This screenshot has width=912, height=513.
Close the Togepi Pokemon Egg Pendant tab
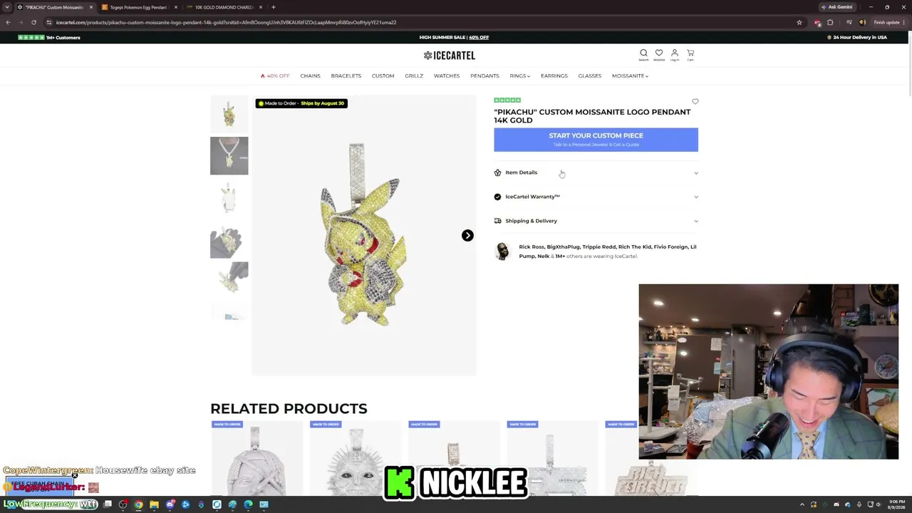click(176, 7)
